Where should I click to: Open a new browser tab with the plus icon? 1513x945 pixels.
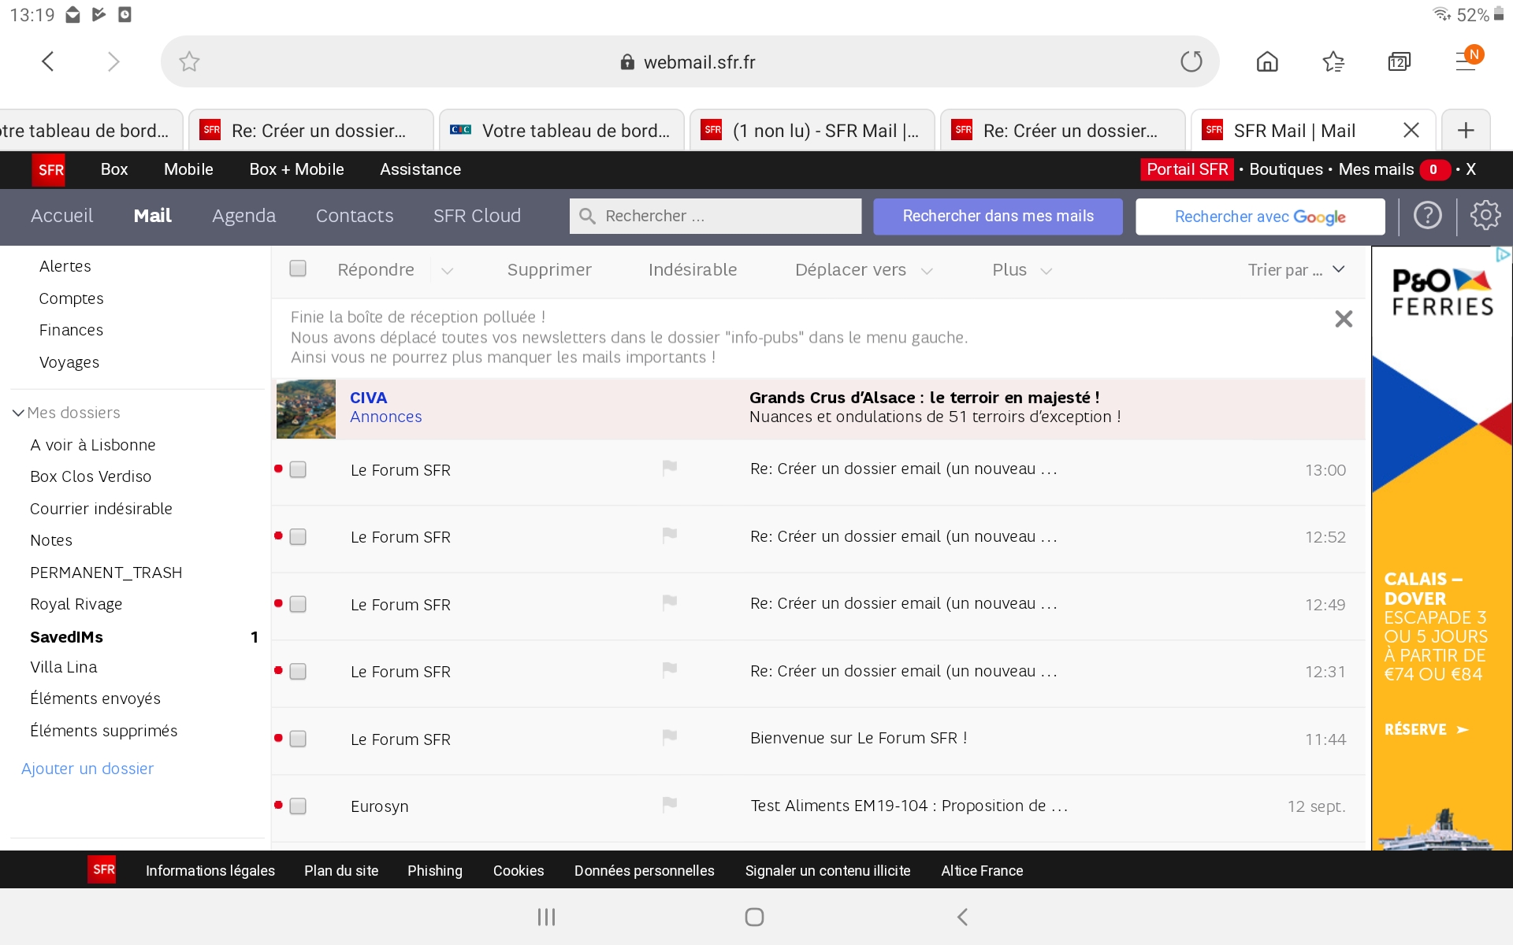click(x=1465, y=129)
